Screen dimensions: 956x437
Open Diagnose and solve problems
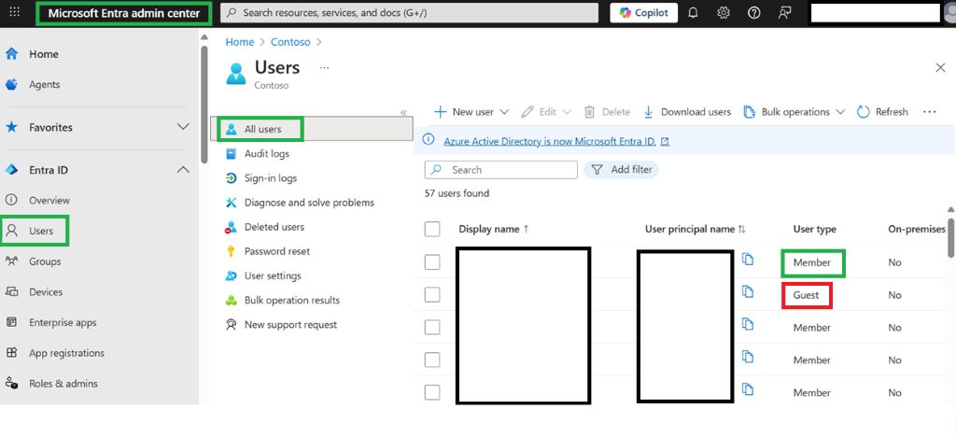click(x=309, y=203)
